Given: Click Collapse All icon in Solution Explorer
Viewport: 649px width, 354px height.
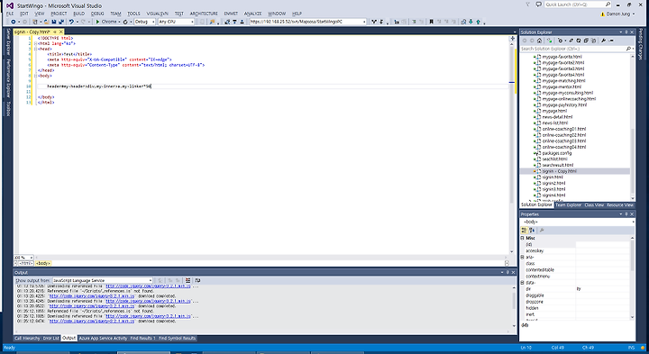Looking at the screenshot, I should click(586, 41).
